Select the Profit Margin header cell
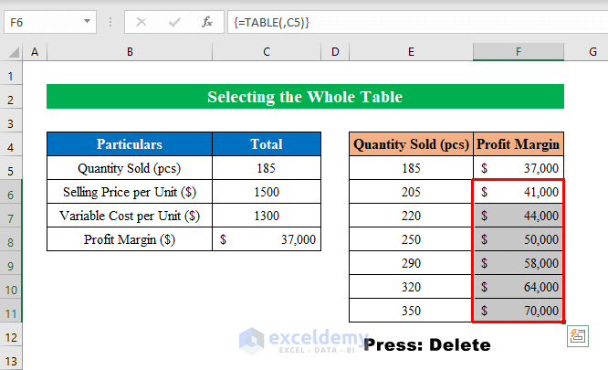Viewport: 608px width, 370px height. pyautogui.click(x=518, y=144)
